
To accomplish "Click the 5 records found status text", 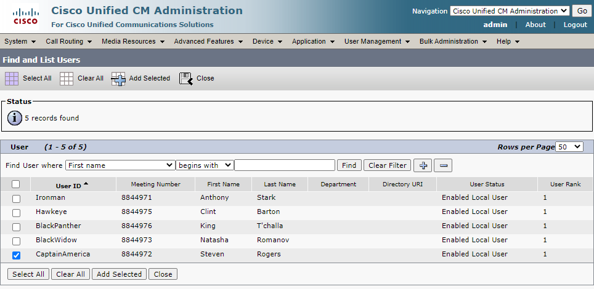I will pos(52,118).
